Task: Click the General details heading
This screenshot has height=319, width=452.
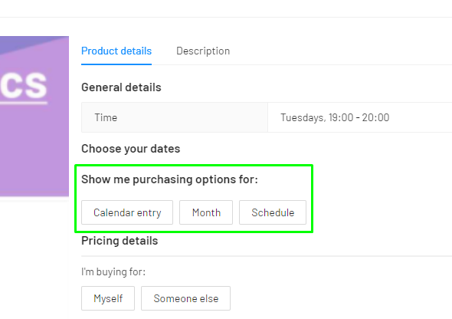Action: click(x=121, y=87)
